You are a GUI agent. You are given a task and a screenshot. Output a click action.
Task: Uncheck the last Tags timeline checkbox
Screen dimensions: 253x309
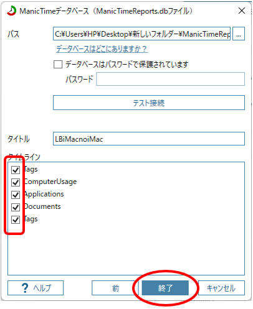tap(16, 219)
